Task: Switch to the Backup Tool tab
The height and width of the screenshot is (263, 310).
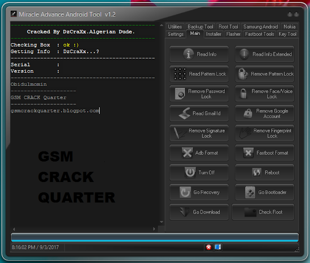Action: [x=200, y=27]
